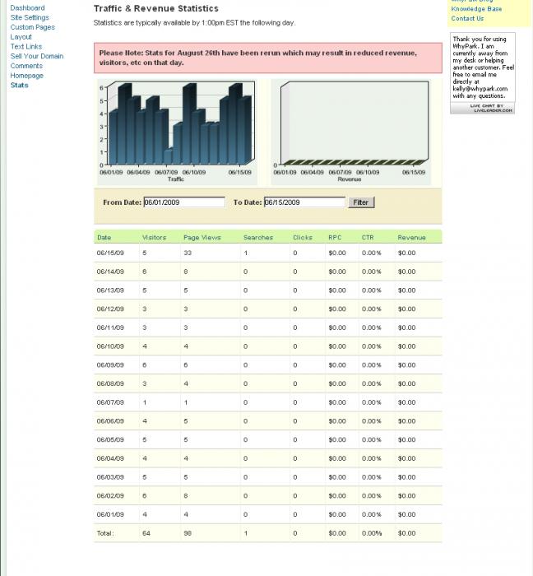Select the 06/10/09 date cell
533x576 pixels.
pos(110,346)
